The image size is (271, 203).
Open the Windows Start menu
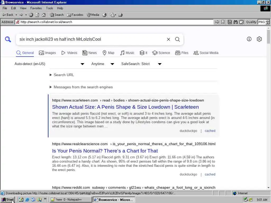click(x=8, y=200)
